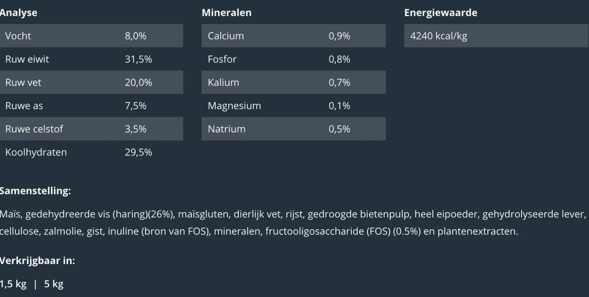Select the Calcium row label
Image resolution: width=589 pixels, height=297 pixels.
226,36
